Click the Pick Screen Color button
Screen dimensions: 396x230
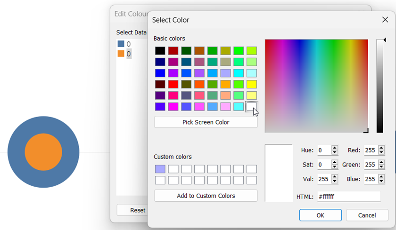point(206,122)
